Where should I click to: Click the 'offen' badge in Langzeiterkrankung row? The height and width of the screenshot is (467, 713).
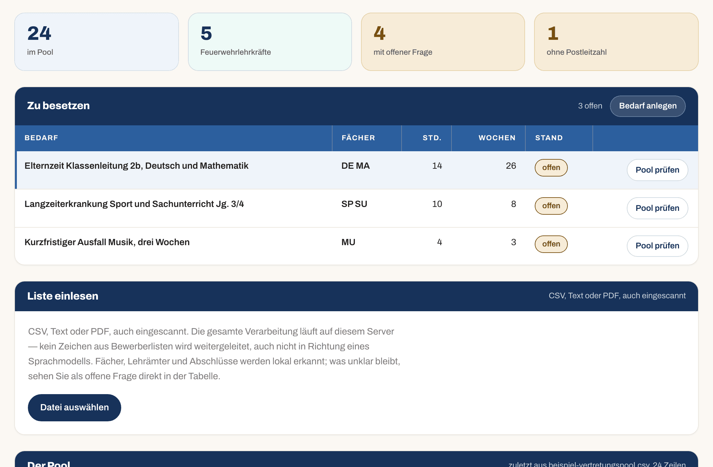click(551, 206)
